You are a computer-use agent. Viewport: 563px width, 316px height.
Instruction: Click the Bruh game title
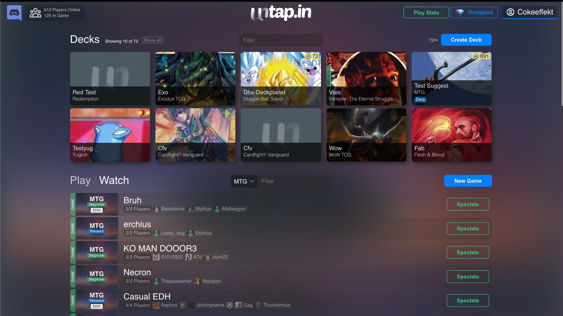tap(132, 200)
